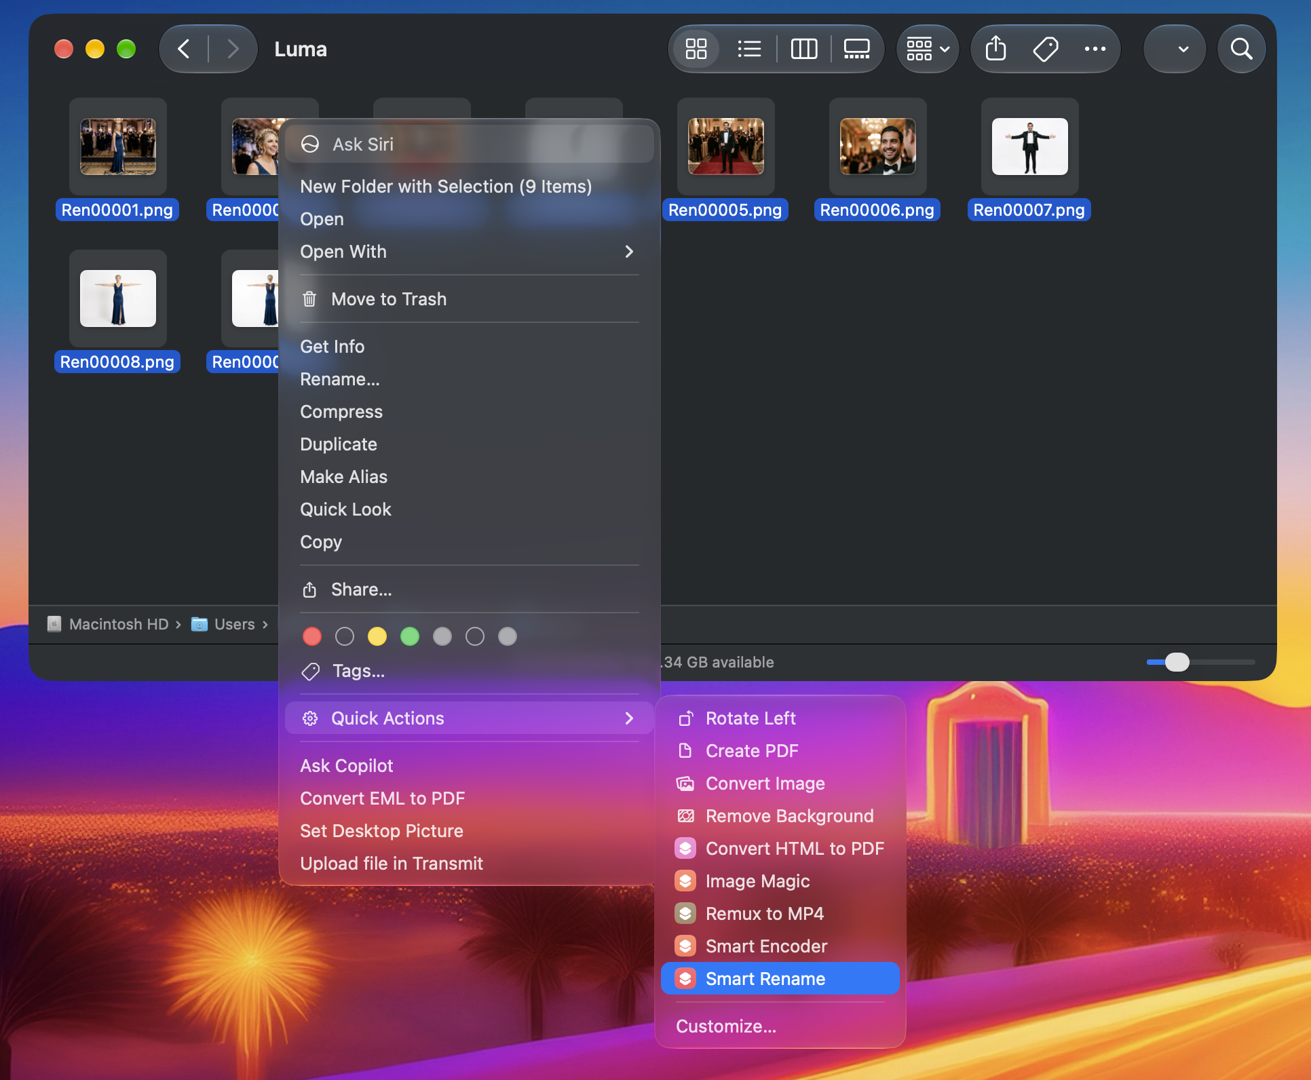Image resolution: width=1311 pixels, height=1080 pixels.
Task: Run the Remove Background quick action
Action: [x=780, y=816]
